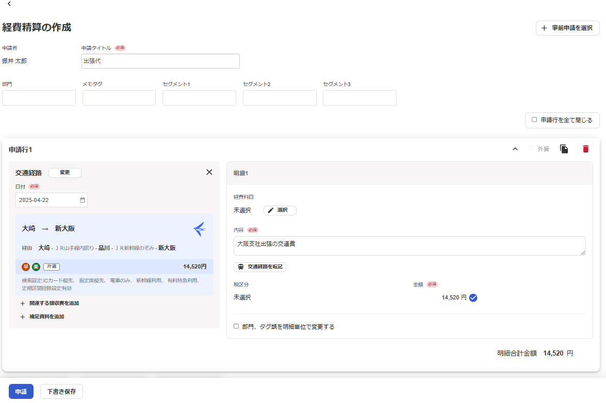606x403 pixels.
Task: Submit with the 申請 button
Action: [x=21, y=392]
